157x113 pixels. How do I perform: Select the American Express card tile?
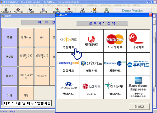(x=138, y=87)
